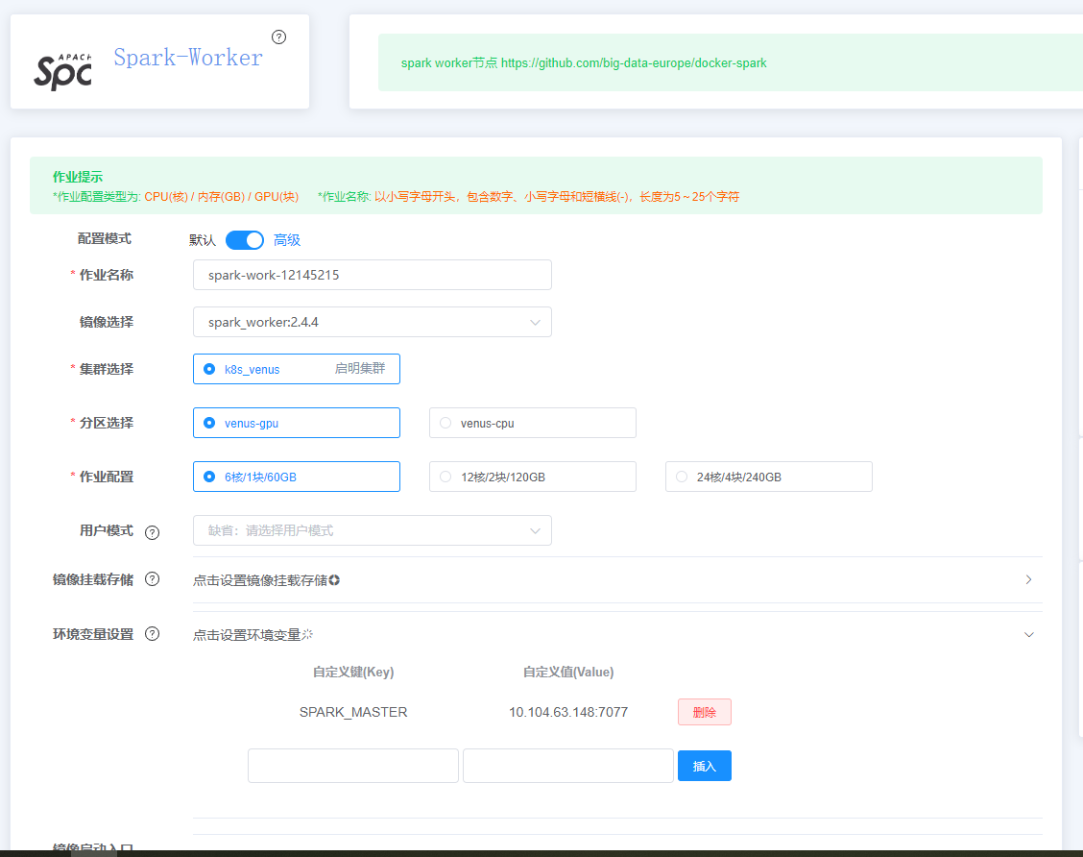The width and height of the screenshot is (1083, 857).
Task: Click the loading icon after 点击设置环境变量
Action: (x=307, y=634)
